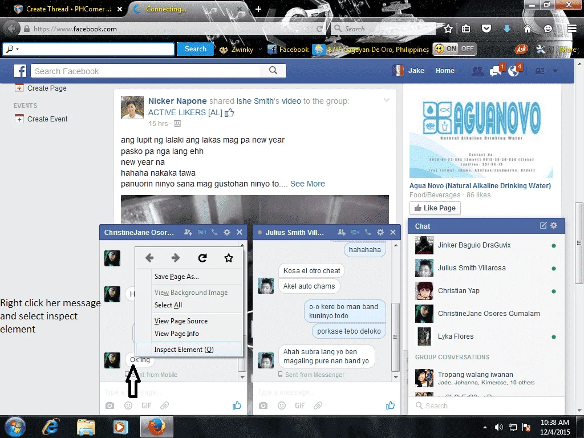Click the volume icon in system tray
Viewport: 584px width, 438px height.
click(498, 427)
